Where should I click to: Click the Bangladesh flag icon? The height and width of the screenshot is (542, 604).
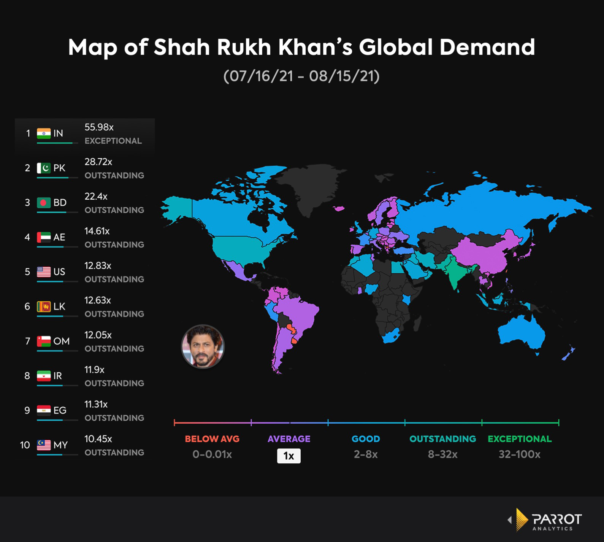[x=44, y=202]
